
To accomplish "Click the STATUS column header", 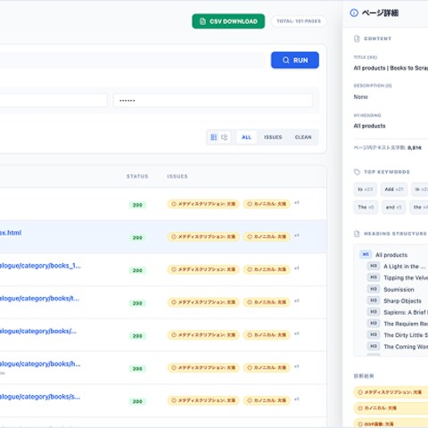I will [x=137, y=177].
